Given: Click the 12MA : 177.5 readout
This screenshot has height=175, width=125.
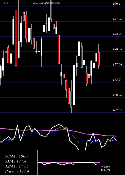Looking at the screenshot, I should (17, 166).
